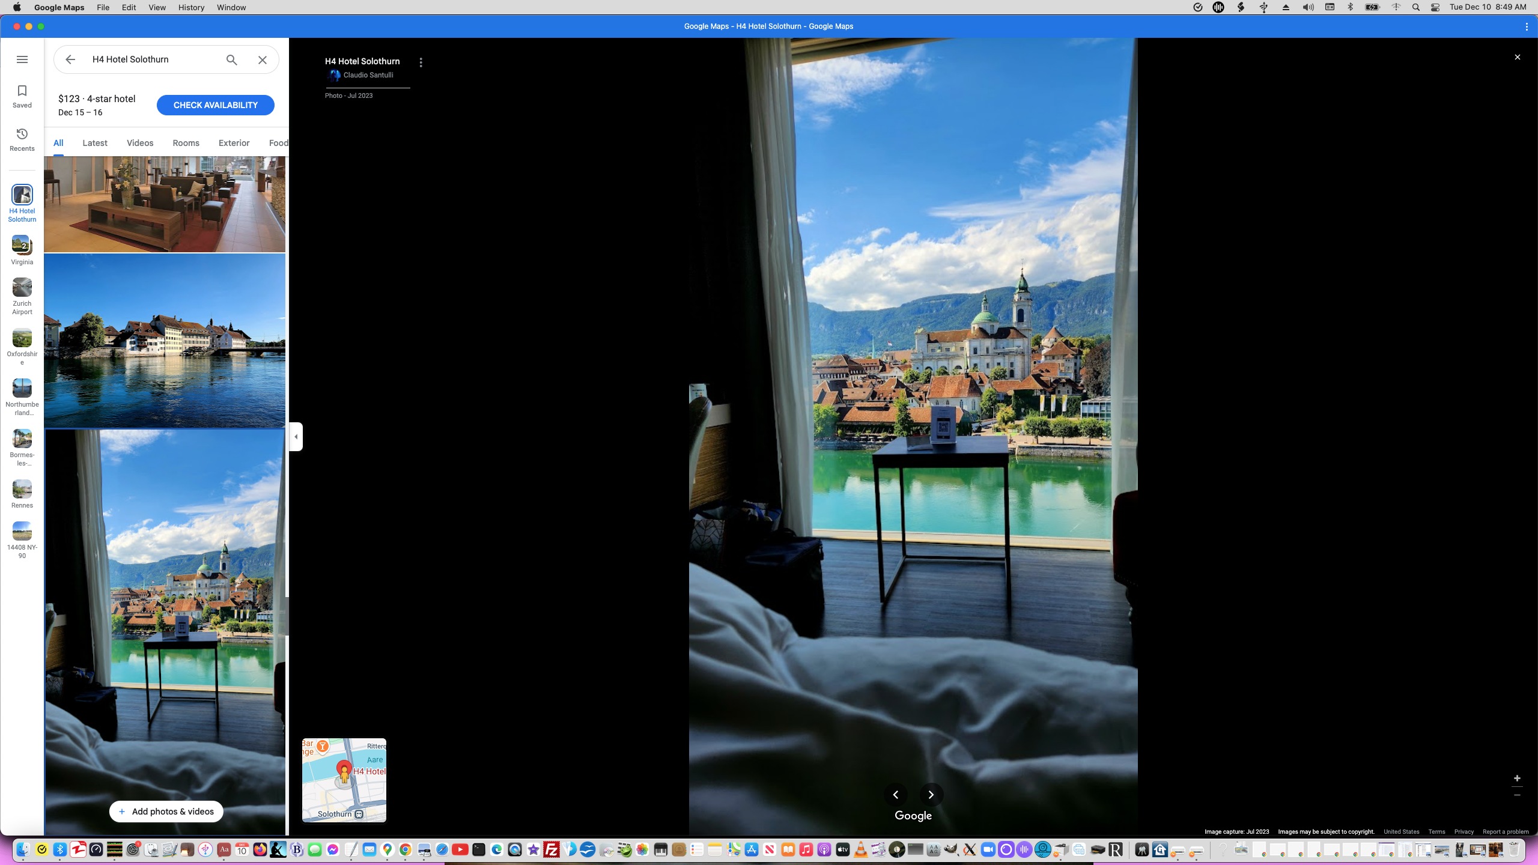Open Safari from the Dock
The height and width of the screenshot is (865, 1538).
[442, 850]
